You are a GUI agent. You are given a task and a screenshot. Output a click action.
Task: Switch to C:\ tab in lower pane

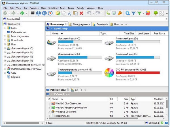[x=75, y=90]
